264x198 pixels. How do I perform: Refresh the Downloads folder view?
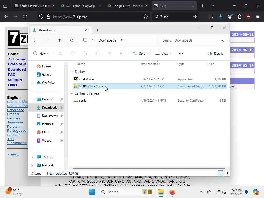(72, 40)
